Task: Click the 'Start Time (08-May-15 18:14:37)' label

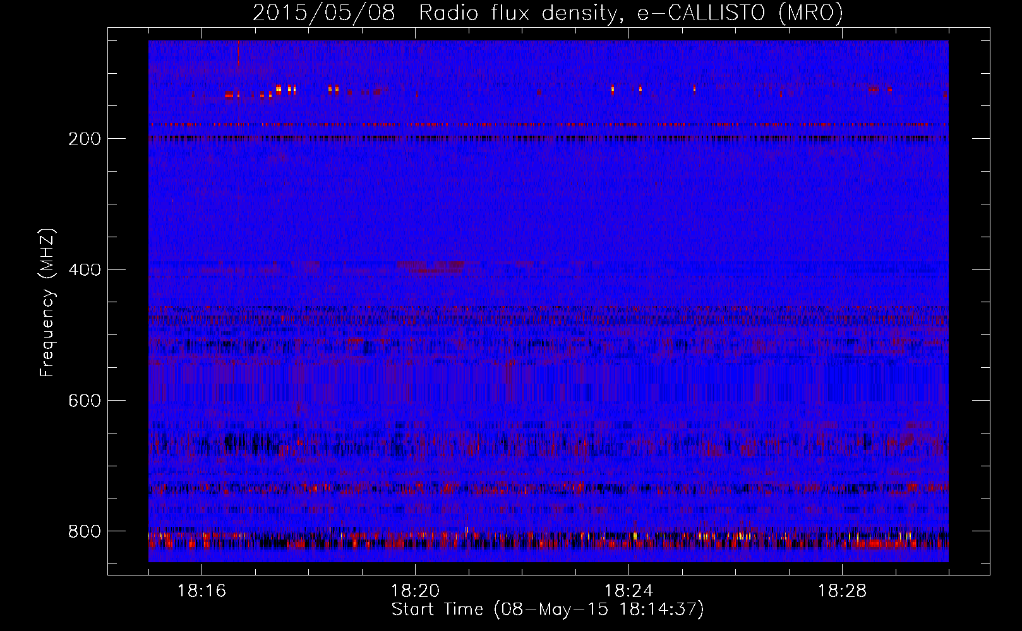Action: coord(548,610)
